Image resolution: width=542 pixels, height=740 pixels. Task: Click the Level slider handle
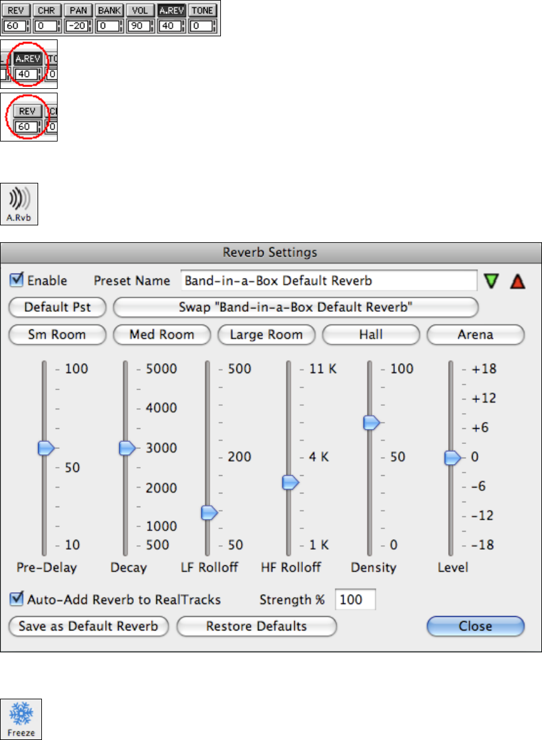(x=453, y=457)
